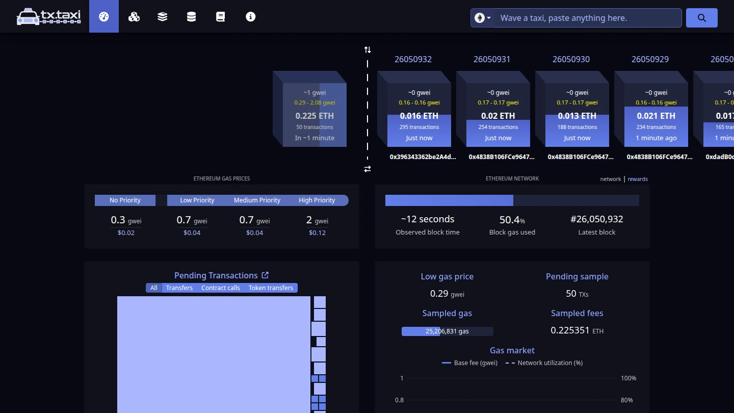The height and width of the screenshot is (413, 734).
Task: Click the 25,206,831 sampled gas bar
Action: click(448, 331)
